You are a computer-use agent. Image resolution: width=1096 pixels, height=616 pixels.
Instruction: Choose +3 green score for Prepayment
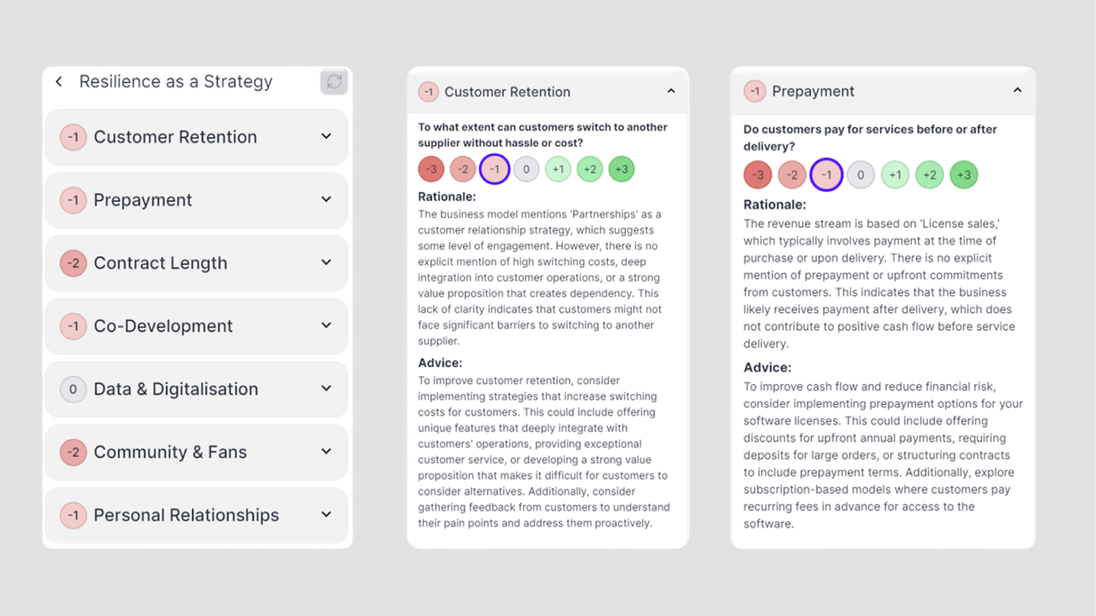(x=963, y=175)
